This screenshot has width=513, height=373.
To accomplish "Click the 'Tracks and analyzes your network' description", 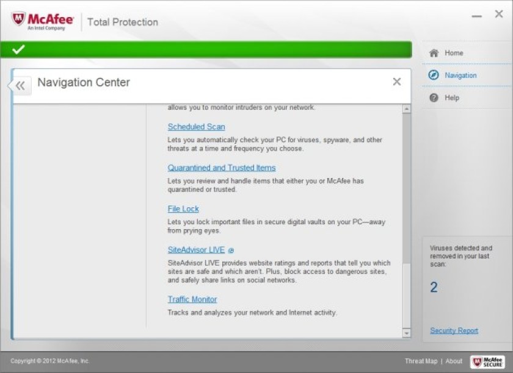I will [252, 313].
